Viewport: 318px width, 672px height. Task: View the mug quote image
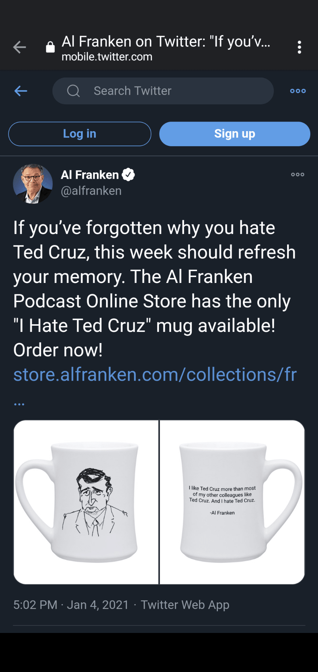pos(232,502)
